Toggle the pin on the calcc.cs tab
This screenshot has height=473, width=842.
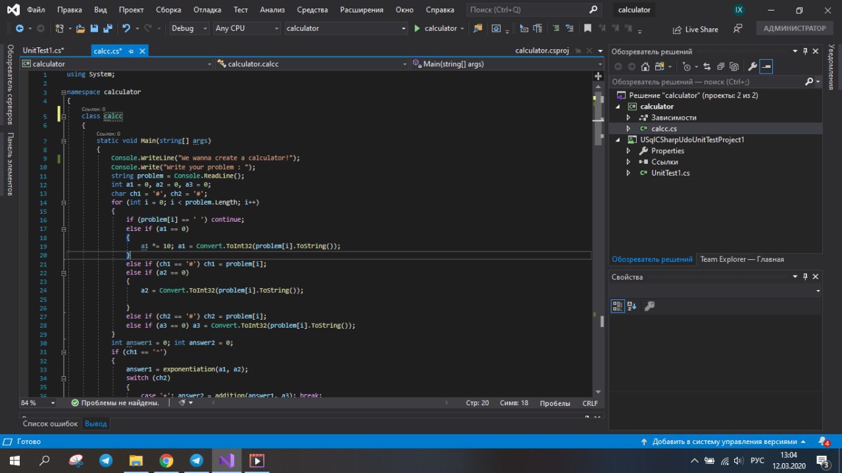click(131, 51)
